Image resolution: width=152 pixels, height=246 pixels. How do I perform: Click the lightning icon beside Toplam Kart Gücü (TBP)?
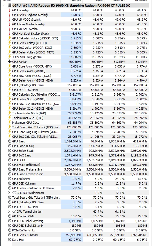pos(10,118)
